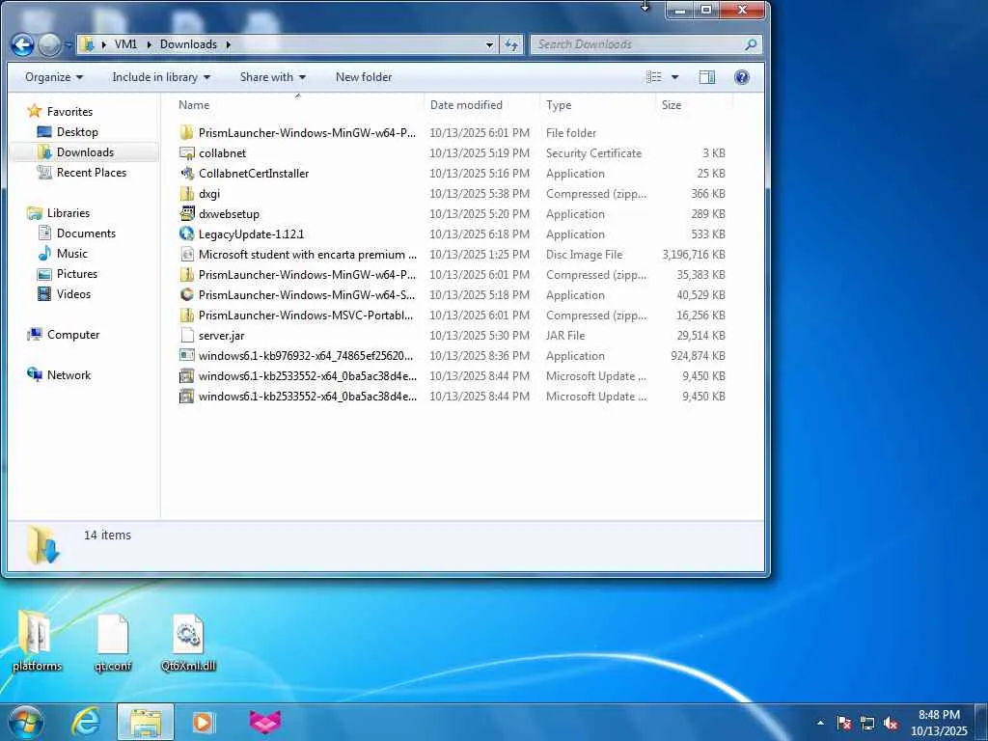This screenshot has height=741, width=988.
Task: Open the Music library
Action: 71,254
